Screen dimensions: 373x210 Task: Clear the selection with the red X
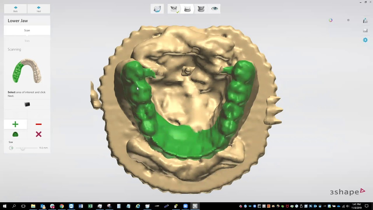[38, 134]
